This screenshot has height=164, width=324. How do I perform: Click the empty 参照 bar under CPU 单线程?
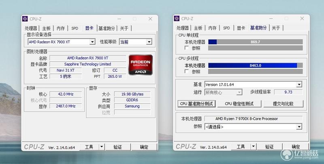point(256,48)
